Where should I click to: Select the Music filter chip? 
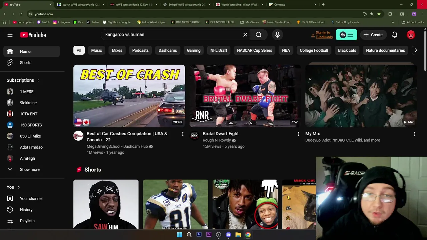coord(96,50)
